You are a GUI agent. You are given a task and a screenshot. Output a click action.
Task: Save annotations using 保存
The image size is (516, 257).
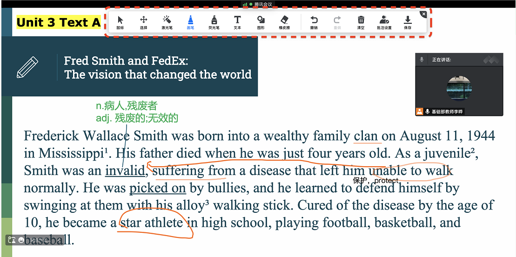[x=408, y=22]
